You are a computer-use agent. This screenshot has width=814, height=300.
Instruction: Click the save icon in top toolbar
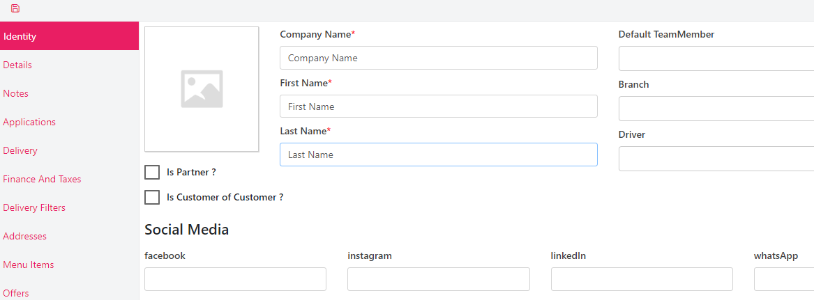point(15,8)
